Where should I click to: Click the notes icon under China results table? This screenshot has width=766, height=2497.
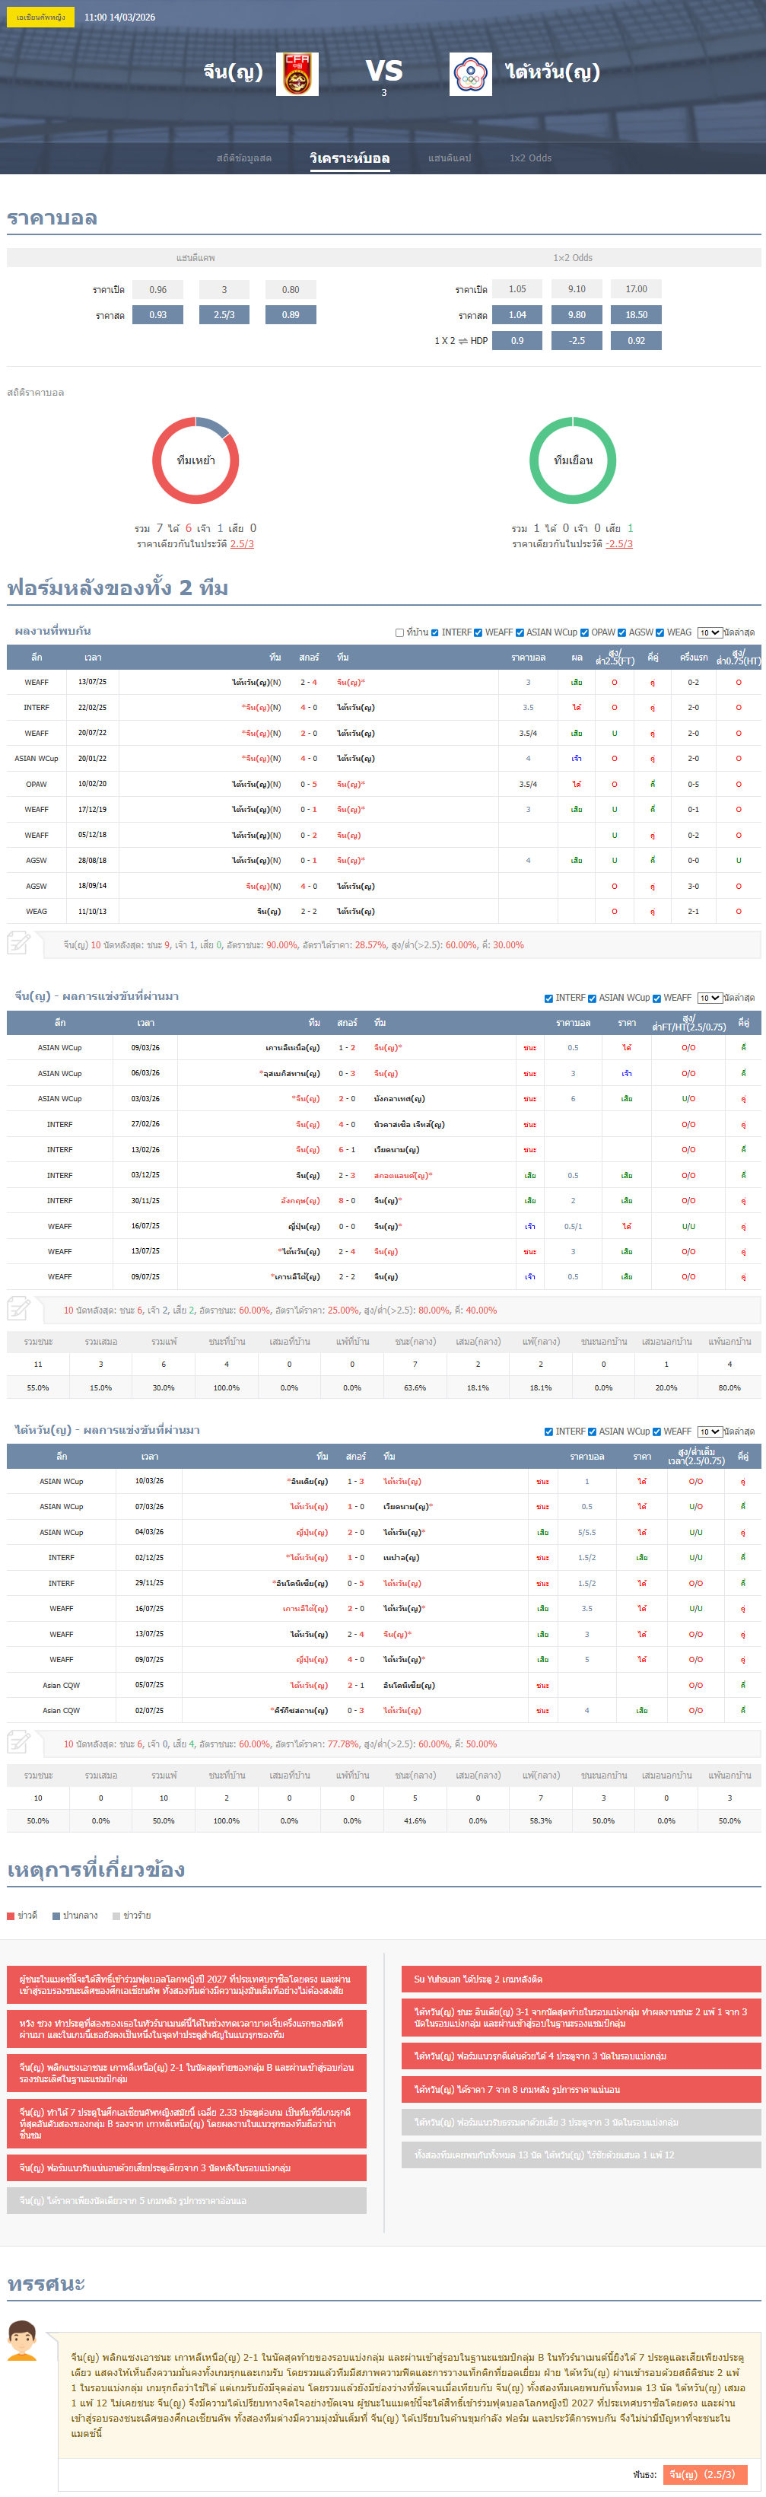tap(18, 1308)
